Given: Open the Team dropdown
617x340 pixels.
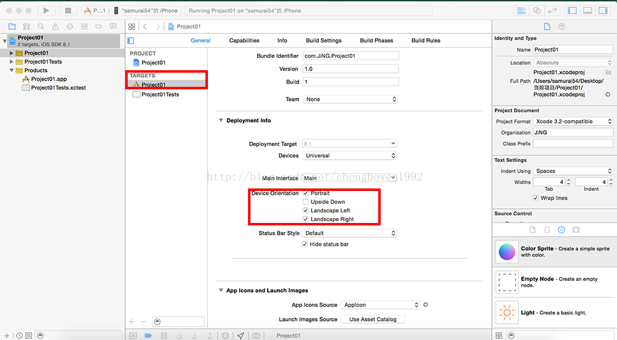Looking at the screenshot, I should click(x=350, y=99).
